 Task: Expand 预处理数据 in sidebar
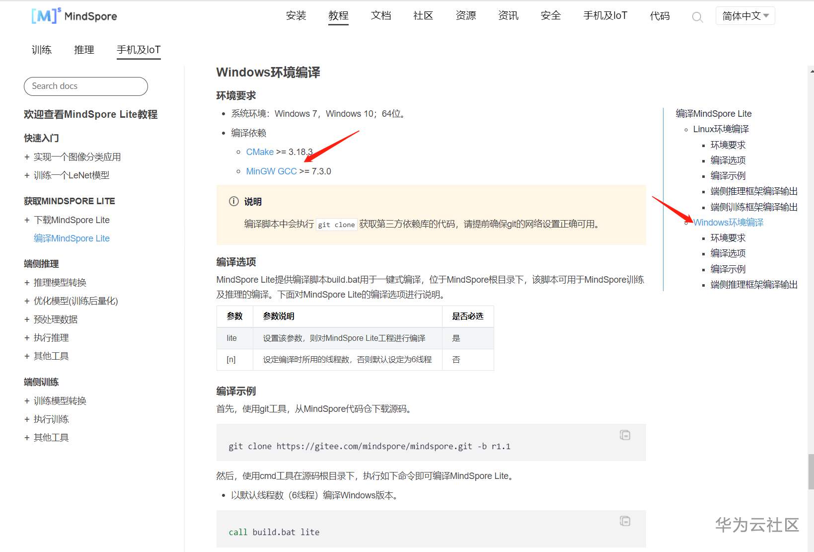pos(27,319)
